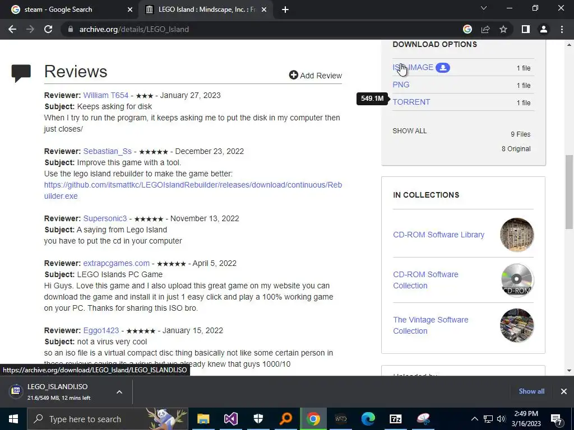Click SHOW ALL download files

click(410, 131)
